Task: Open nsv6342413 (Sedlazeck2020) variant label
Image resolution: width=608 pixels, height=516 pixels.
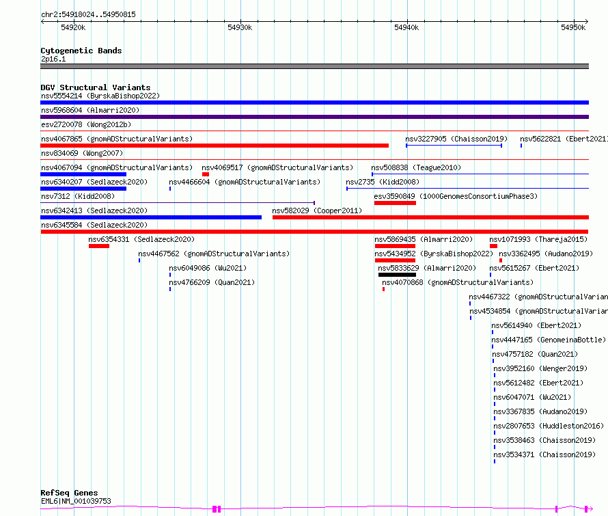Action: tap(94, 211)
